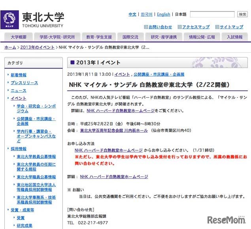Open 受賞 sub-link in sidebar
This screenshot has height=229, width=251.
[x=21, y=218]
